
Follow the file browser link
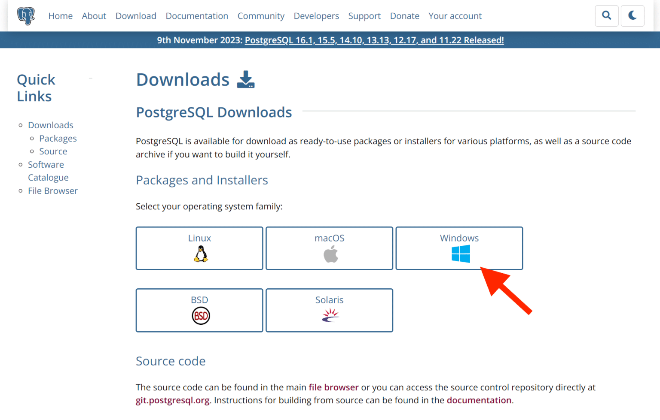pyautogui.click(x=333, y=387)
